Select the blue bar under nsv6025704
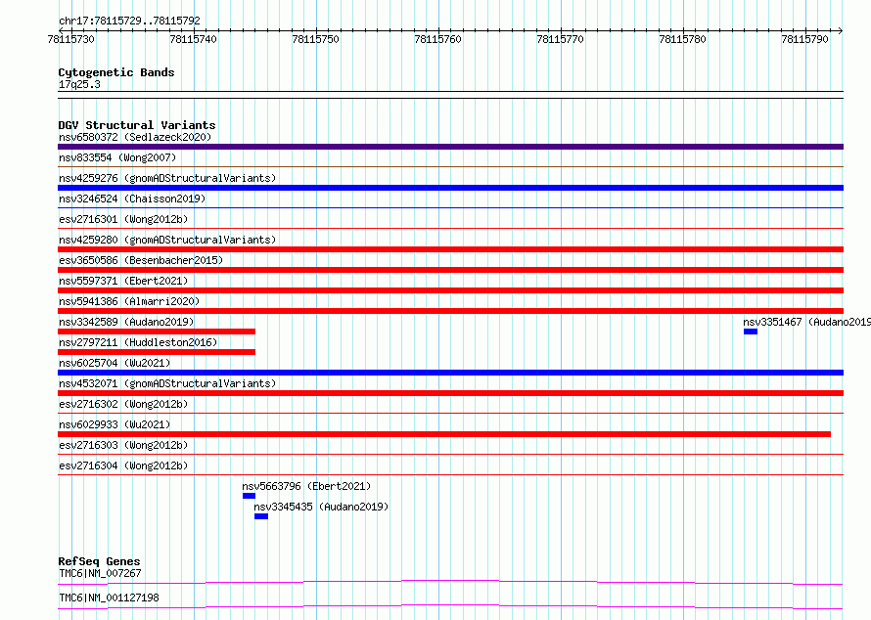 450,373
